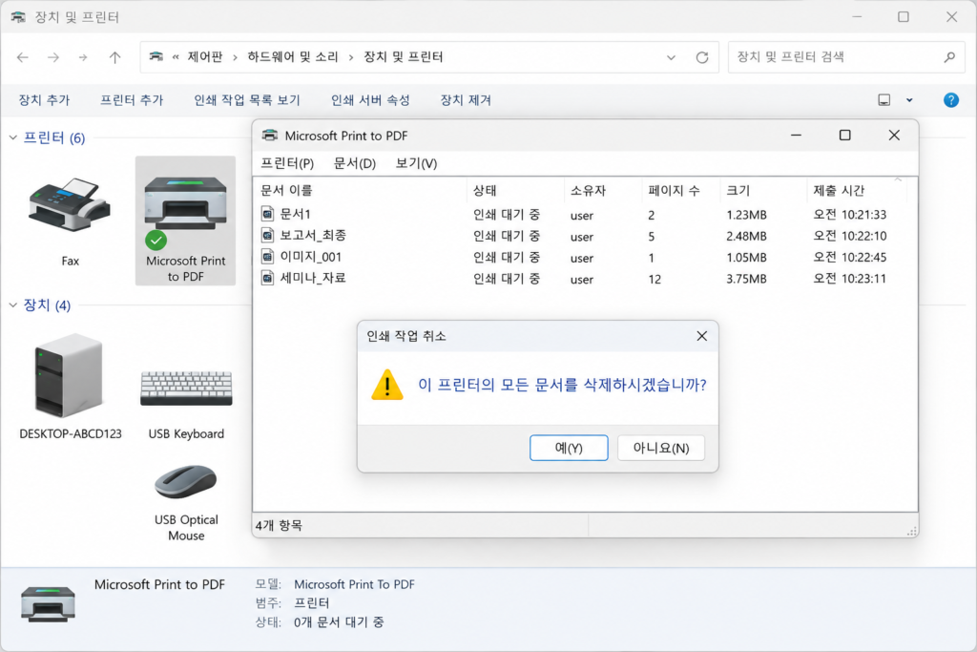Click document icon for 세미나_자료

[x=267, y=278]
